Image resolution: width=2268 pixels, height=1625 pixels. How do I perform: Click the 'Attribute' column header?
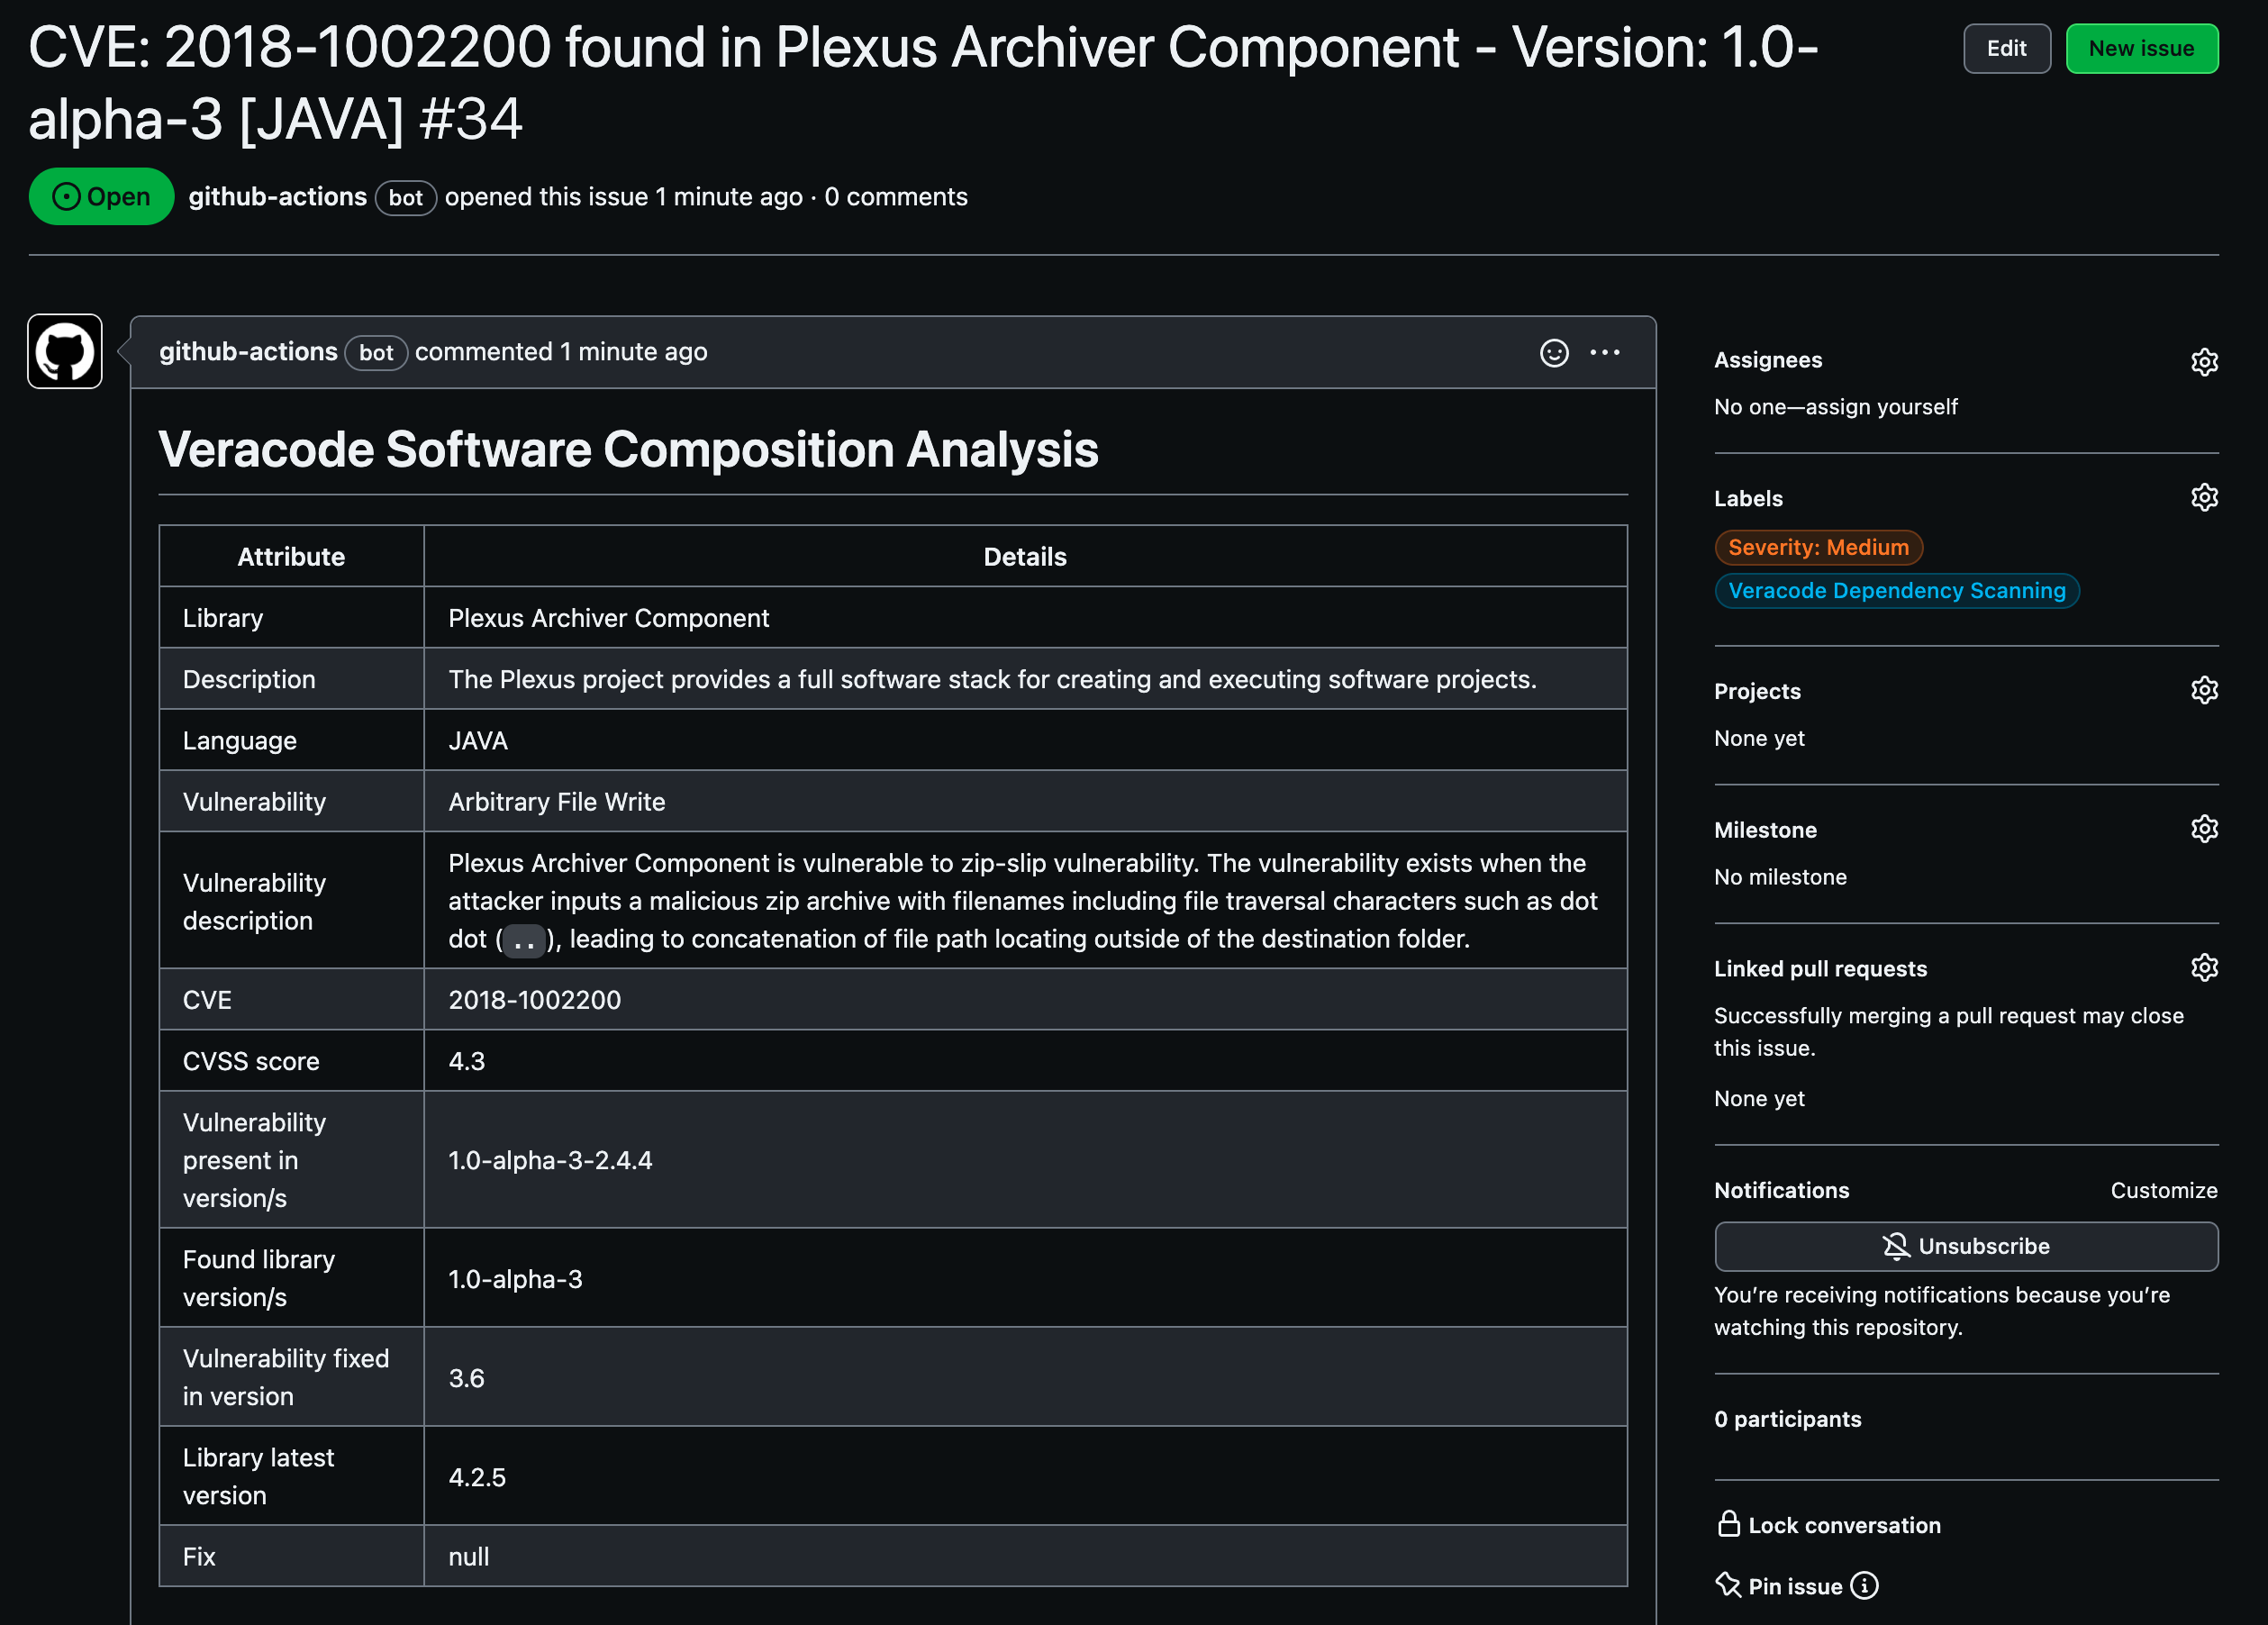click(x=291, y=557)
